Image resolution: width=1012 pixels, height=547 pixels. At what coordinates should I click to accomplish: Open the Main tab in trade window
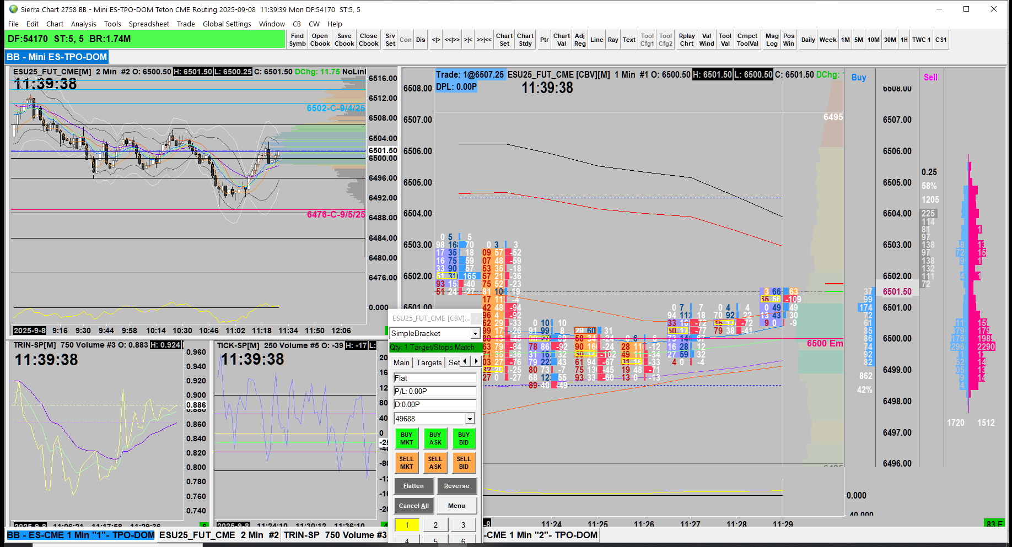(401, 362)
